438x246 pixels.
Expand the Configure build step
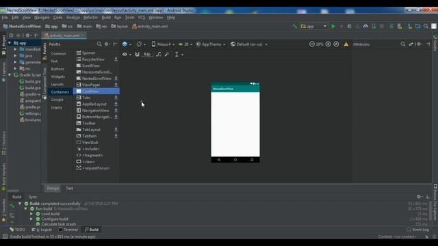coord(31,219)
